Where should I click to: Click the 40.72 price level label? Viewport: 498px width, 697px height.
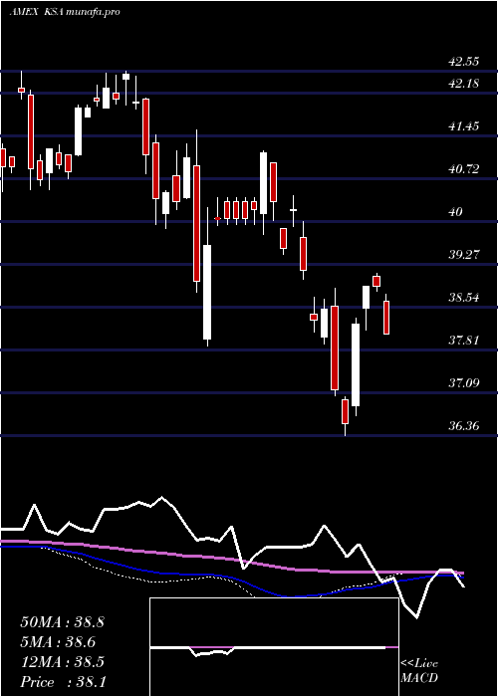(x=464, y=169)
